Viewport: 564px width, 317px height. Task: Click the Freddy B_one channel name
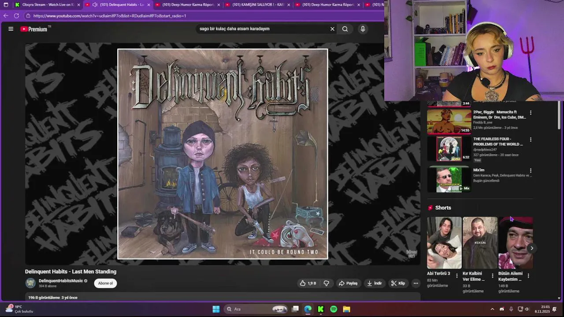[x=484, y=123]
